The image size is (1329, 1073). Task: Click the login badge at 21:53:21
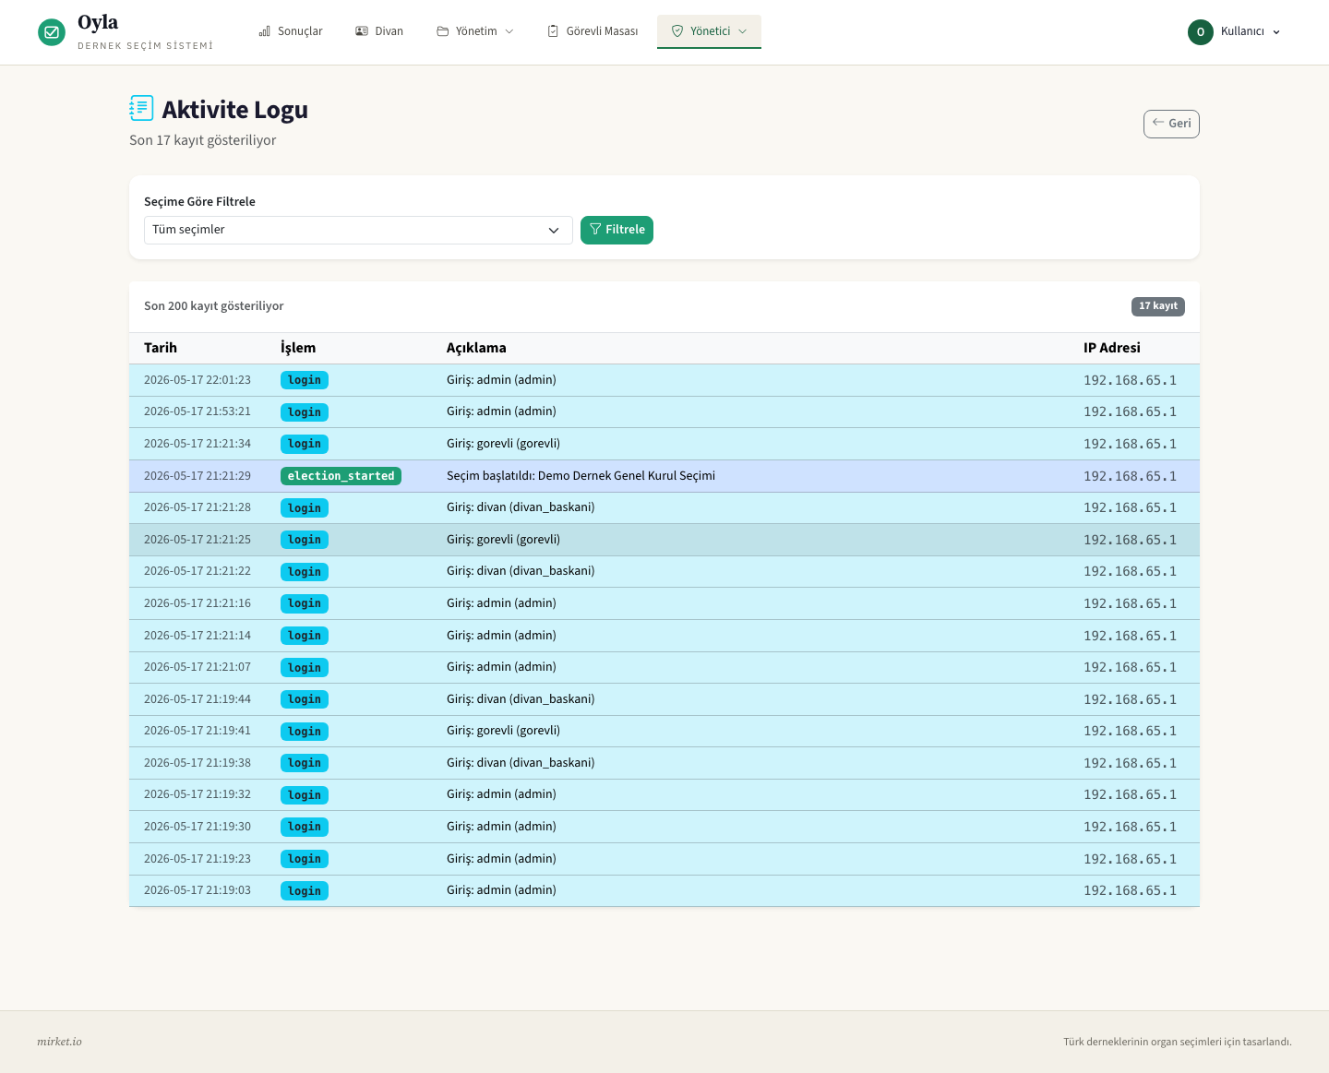(x=305, y=412)
